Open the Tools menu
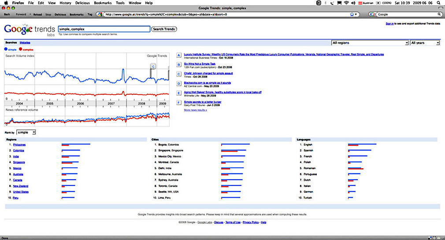 120,3
